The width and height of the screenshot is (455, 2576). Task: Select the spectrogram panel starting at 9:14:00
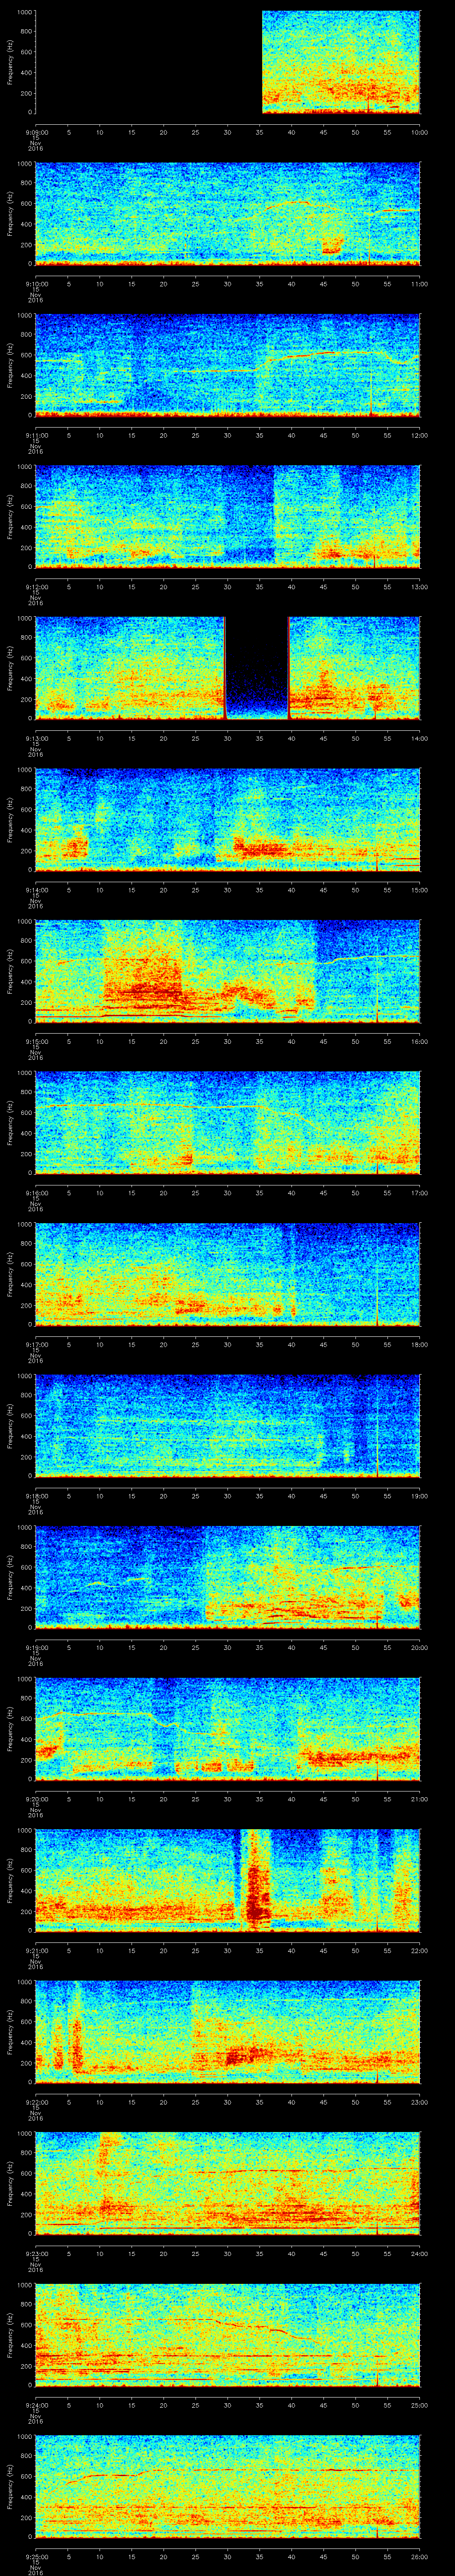click(227, 819)
